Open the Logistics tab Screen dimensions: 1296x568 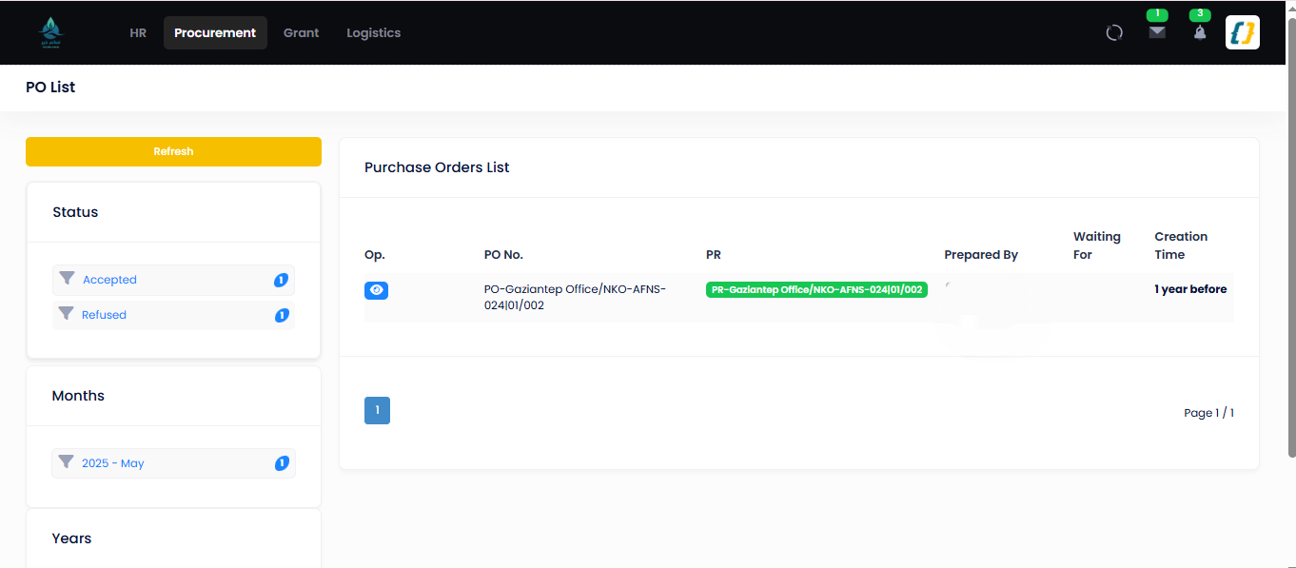coord(373,32)
